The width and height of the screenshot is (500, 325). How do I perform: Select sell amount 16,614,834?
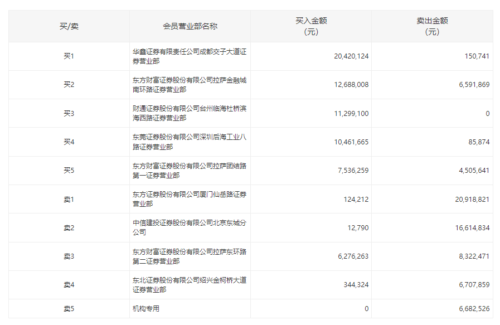[472, 228]
